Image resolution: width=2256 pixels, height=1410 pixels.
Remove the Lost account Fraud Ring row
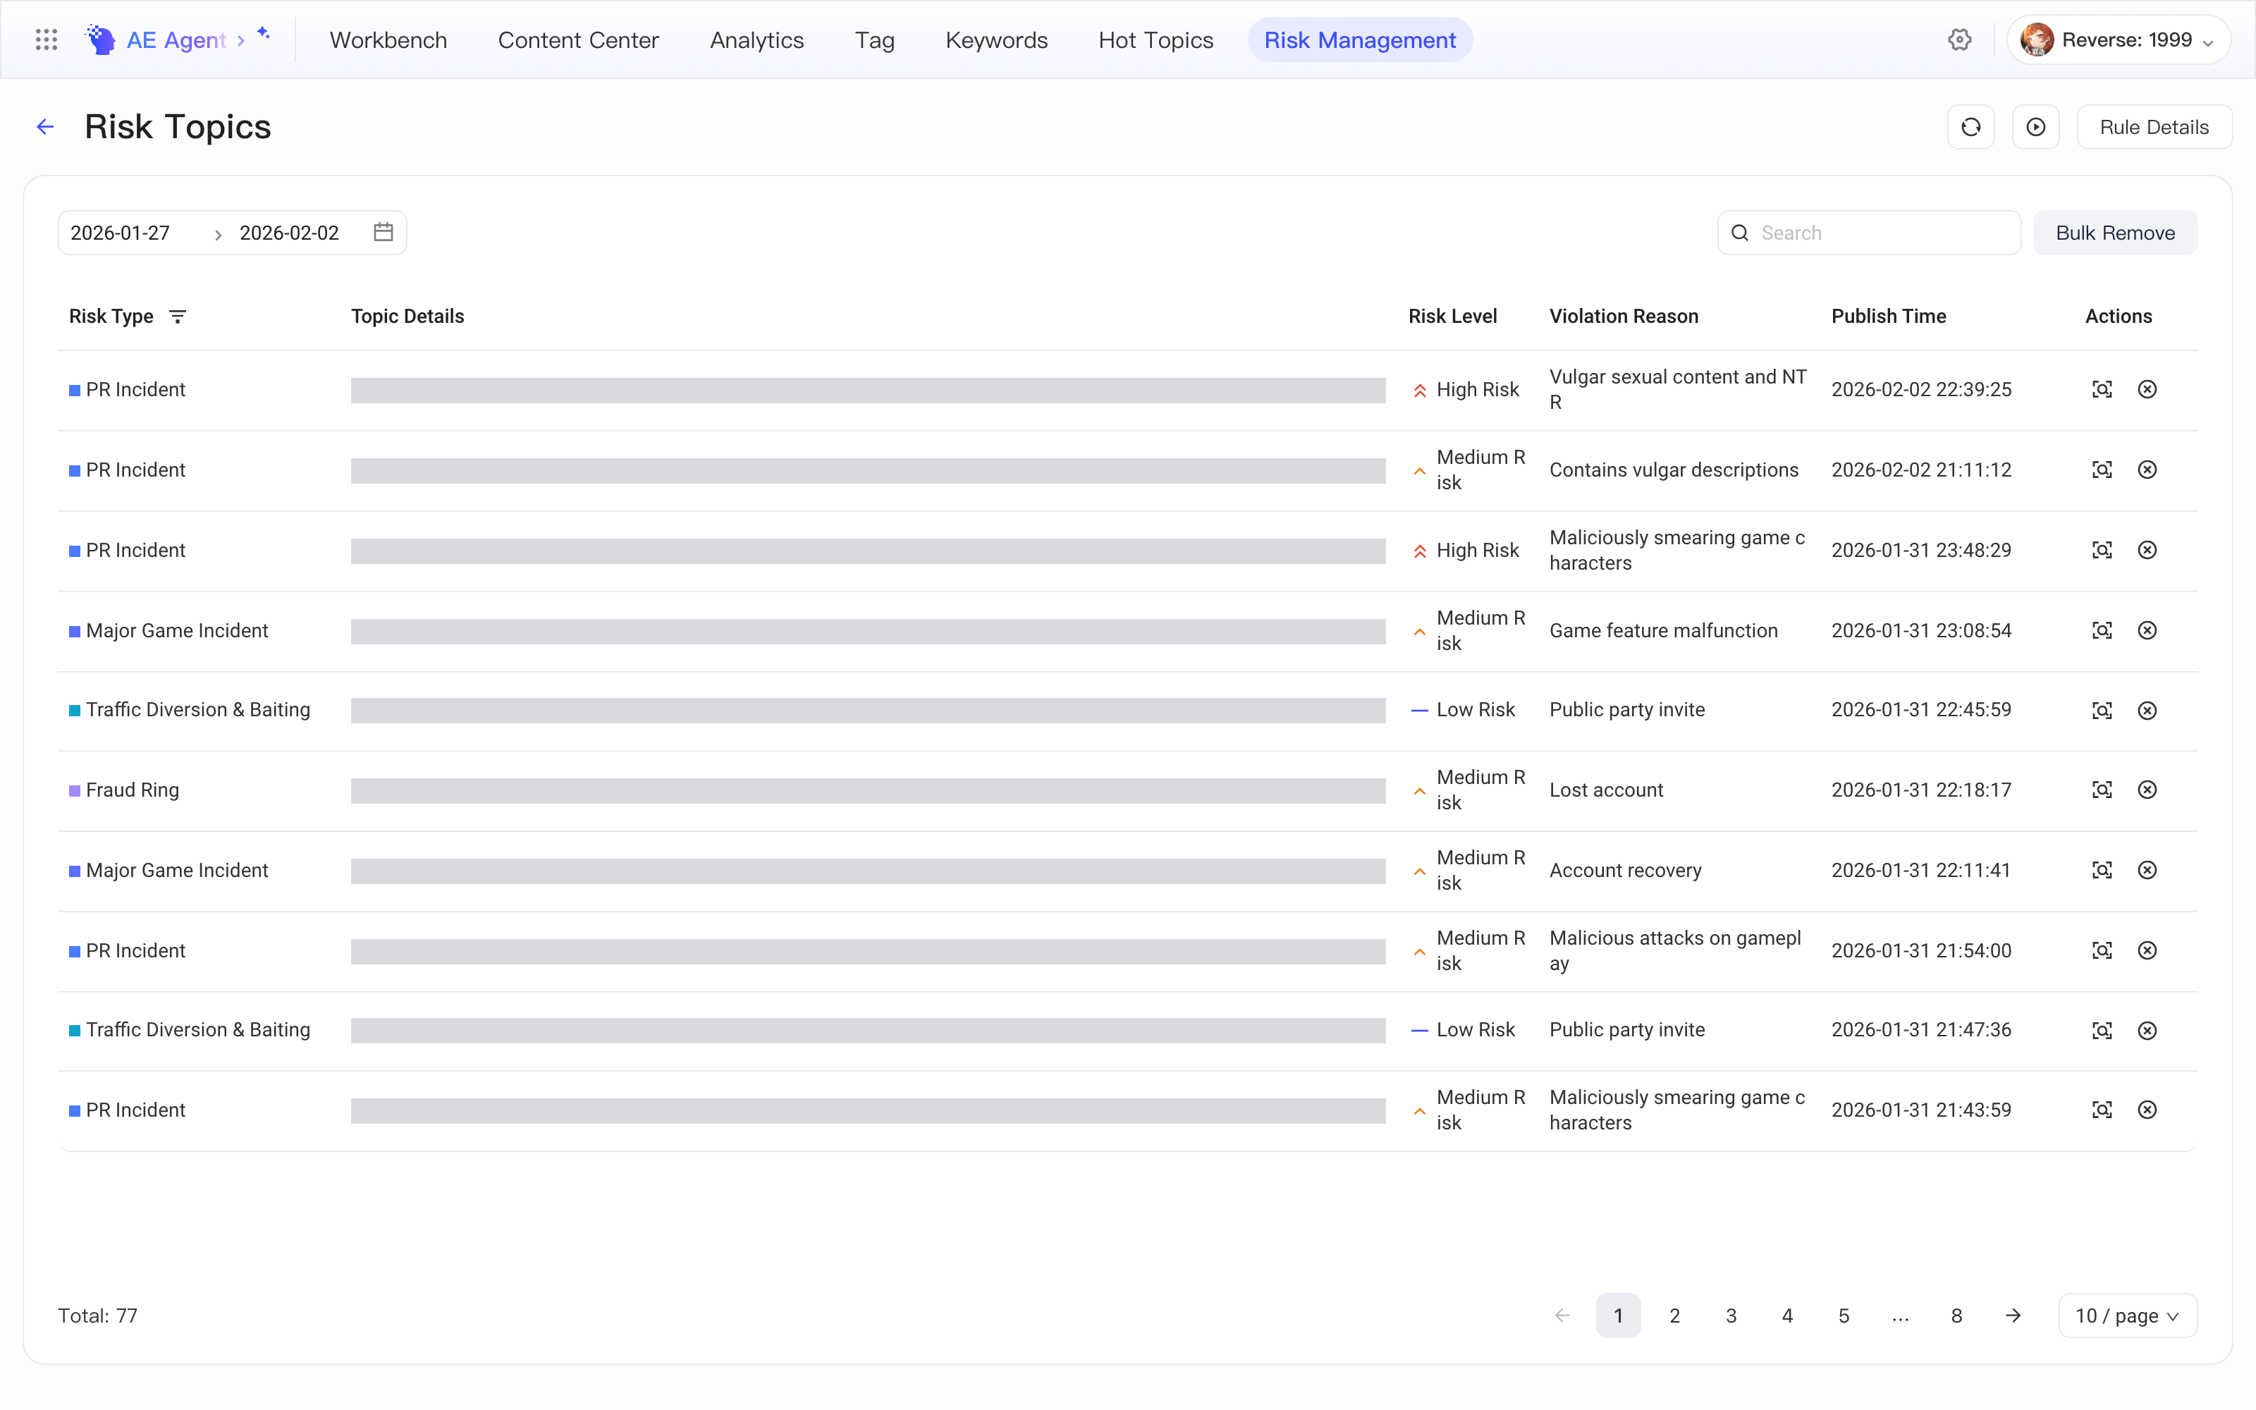tap(2147, 790)
